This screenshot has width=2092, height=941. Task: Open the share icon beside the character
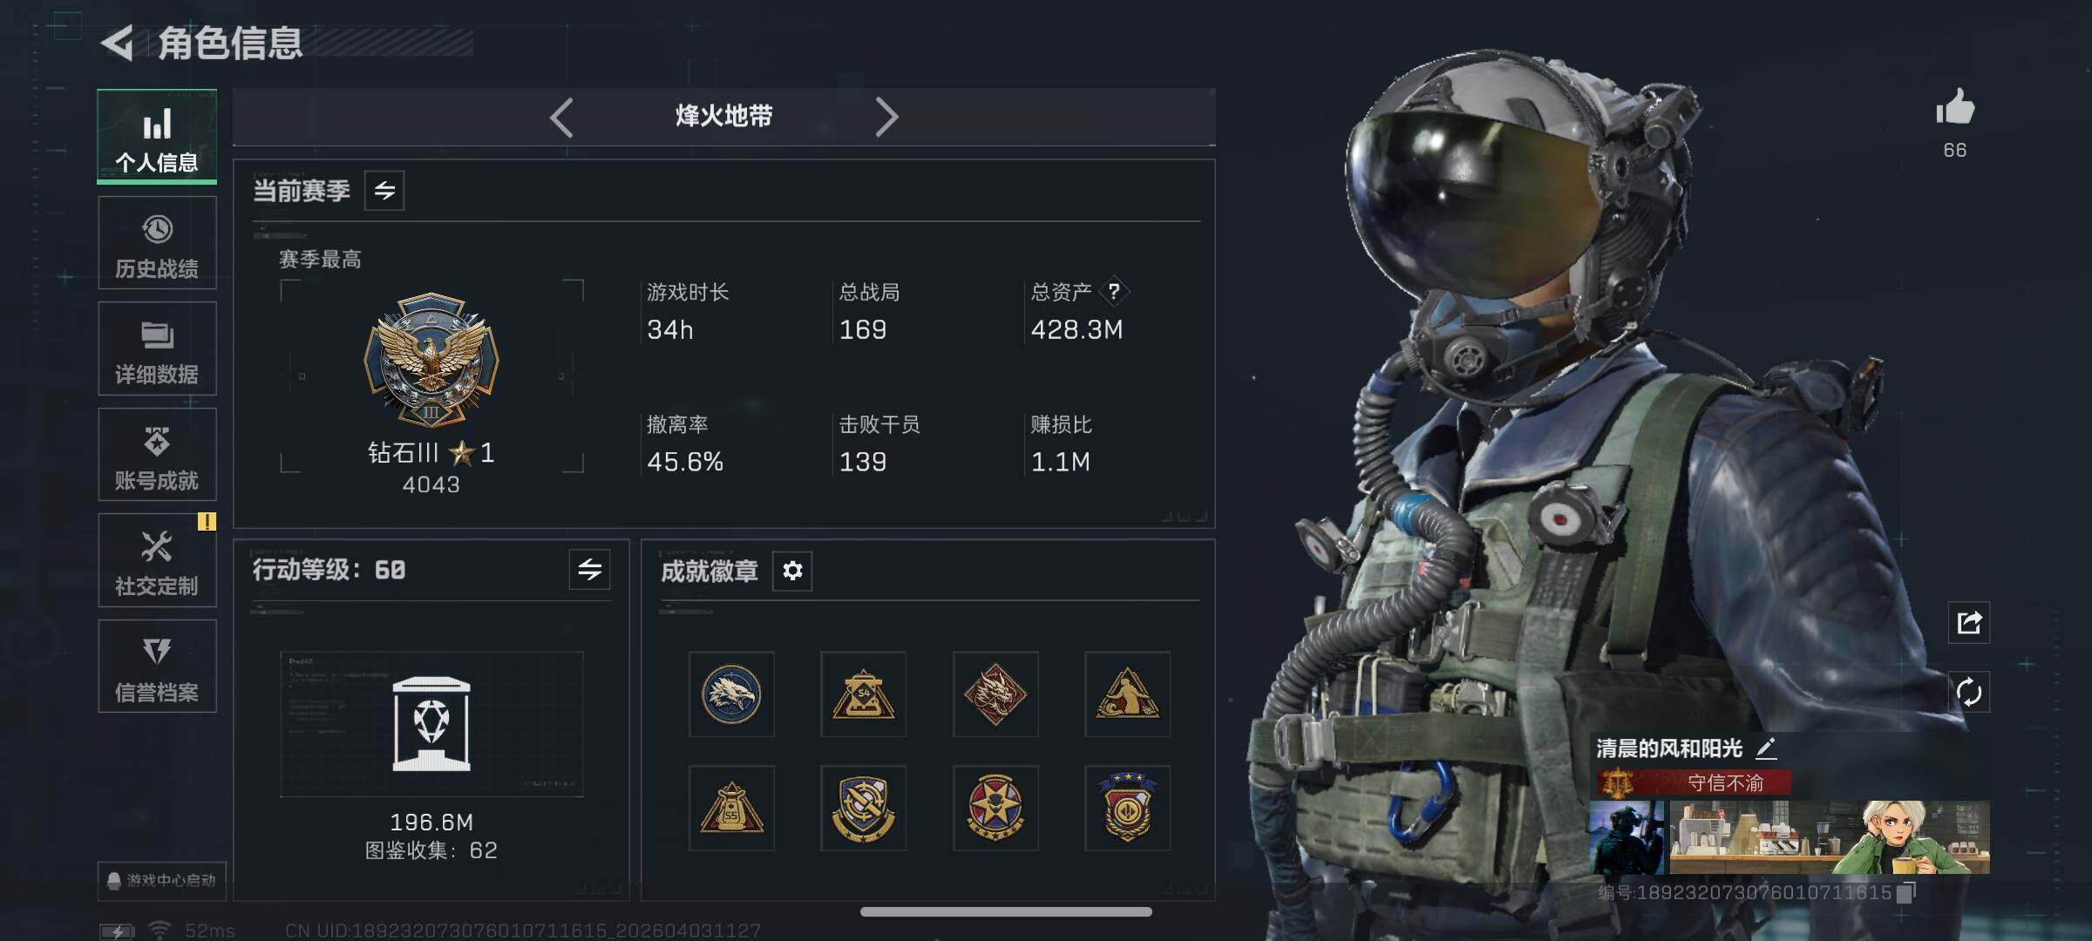click(1968, 622)
